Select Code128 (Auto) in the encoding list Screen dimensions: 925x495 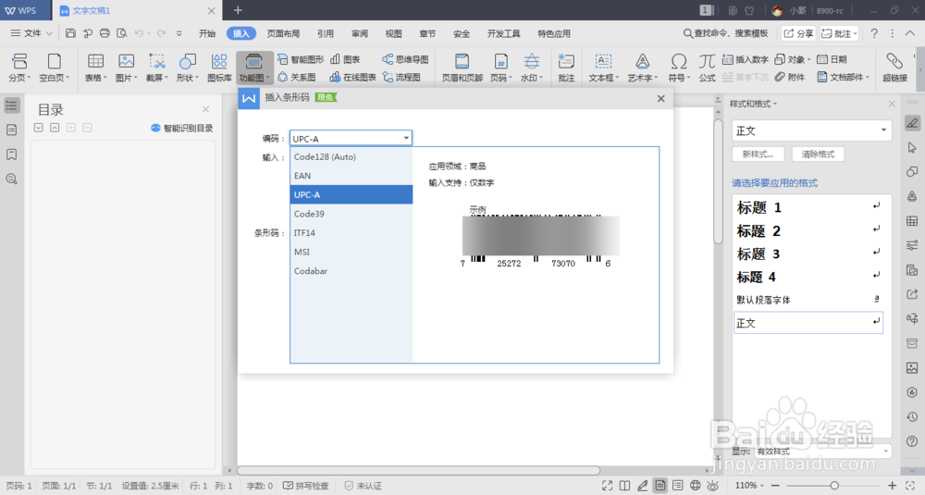[x=351, y=157]
